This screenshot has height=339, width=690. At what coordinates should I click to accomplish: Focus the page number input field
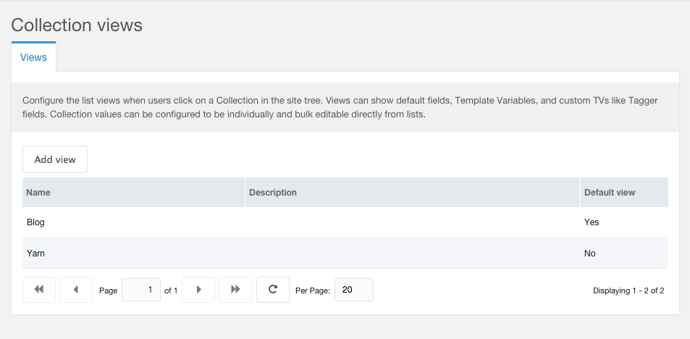[x=141, y=290]
